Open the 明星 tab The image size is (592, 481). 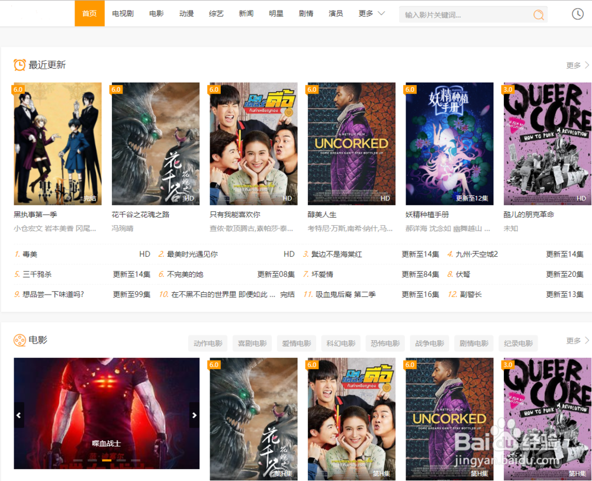point(276,14)
